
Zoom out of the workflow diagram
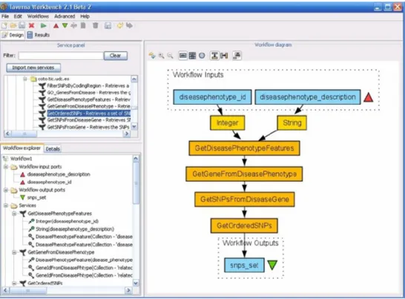[x=170, y=56]
